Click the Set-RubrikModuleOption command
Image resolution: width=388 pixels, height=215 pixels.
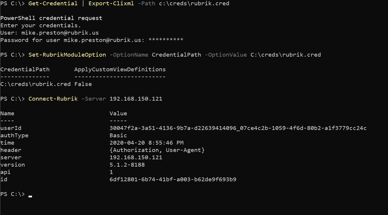[67, 55]
